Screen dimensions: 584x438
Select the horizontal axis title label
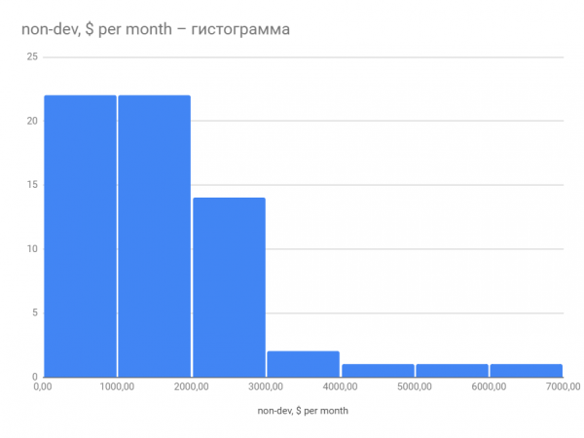click(x=303, y=411)
